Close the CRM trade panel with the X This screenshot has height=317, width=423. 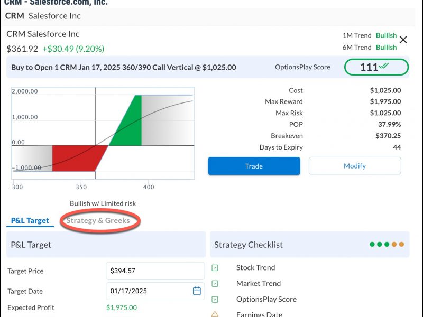tap(403, 40)
